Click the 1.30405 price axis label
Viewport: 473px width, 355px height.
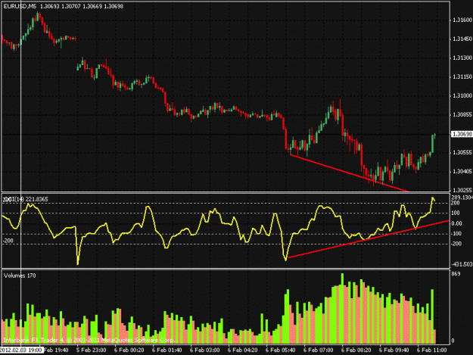click(462, 171)
